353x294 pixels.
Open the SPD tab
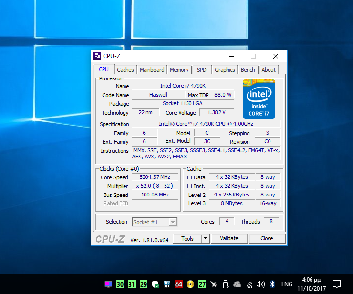click(202, 70)
